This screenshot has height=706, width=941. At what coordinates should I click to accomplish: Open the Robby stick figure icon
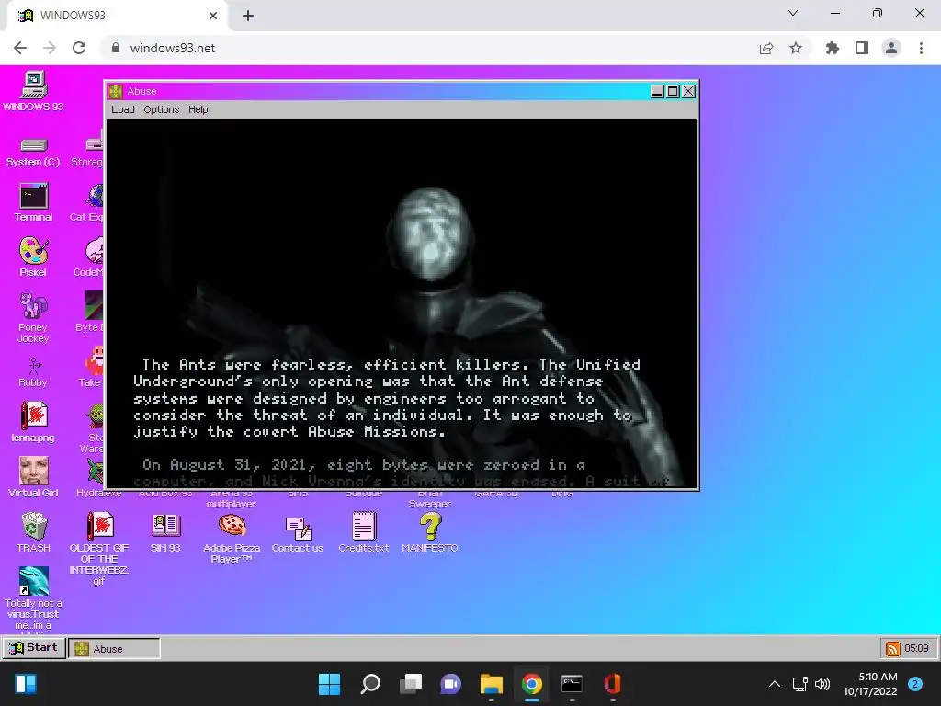(33, 372)
